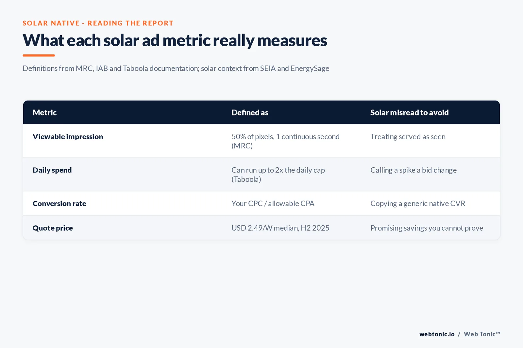Image resolution: width=523 pixels, height=348 pixels.
Task: Click the 'Web Tonic™' footer brand text
Action: (x=482, y=334)
